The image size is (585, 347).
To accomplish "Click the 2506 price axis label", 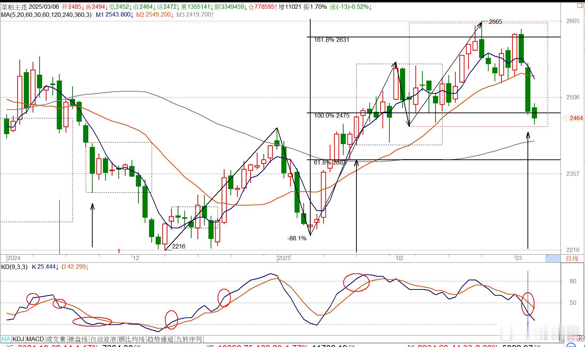I will (x=573, y=97).
